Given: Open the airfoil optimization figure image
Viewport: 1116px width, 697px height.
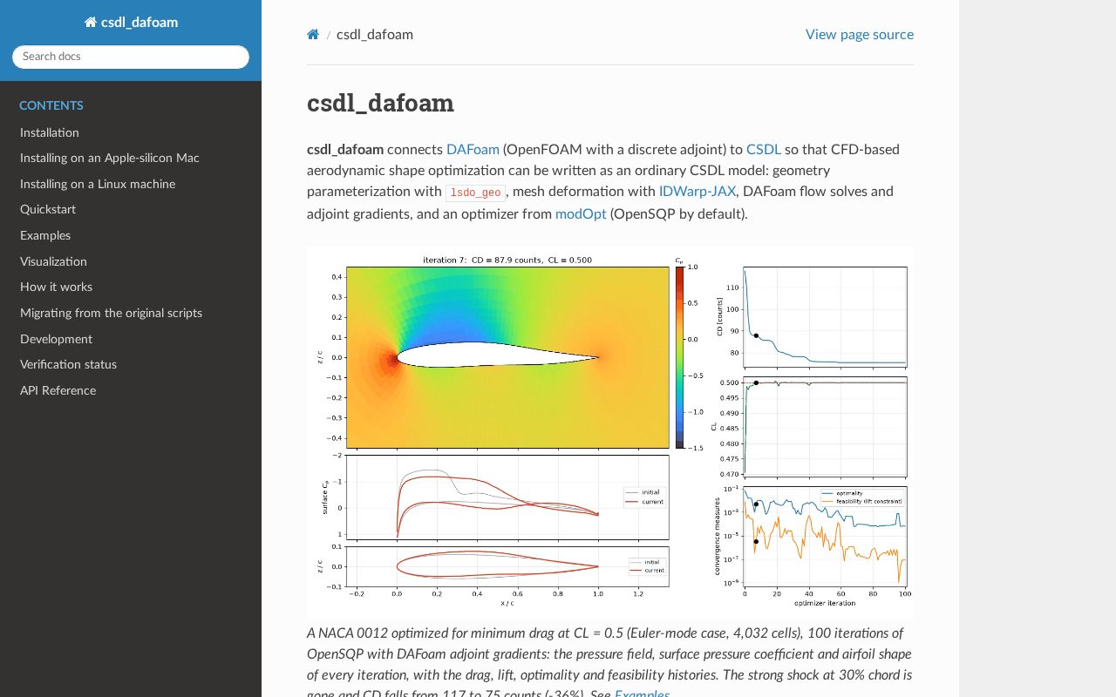Looking at the screenshot, I should pos(610,432).
